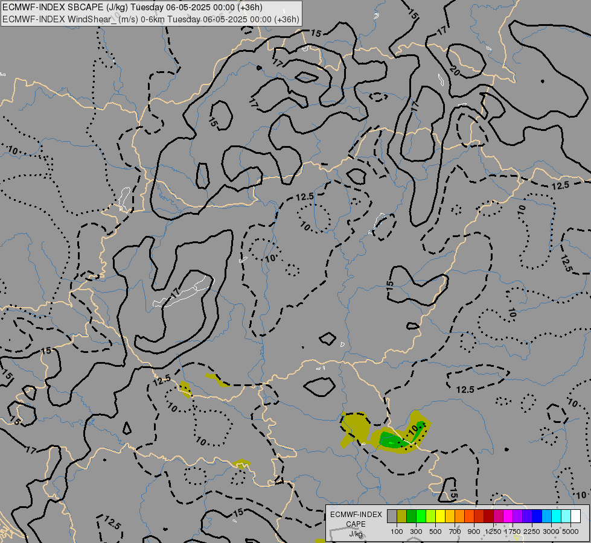Pick the yellow-green legend swatch

[431, 516]
